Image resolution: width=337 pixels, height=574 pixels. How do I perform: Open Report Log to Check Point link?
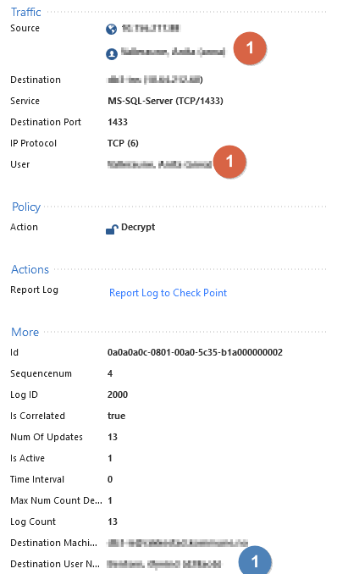tap(168, 293)
